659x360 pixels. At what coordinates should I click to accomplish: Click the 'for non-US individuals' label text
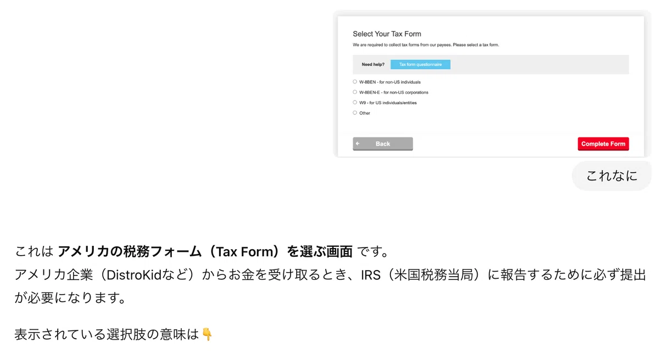(x=400, y=82)
